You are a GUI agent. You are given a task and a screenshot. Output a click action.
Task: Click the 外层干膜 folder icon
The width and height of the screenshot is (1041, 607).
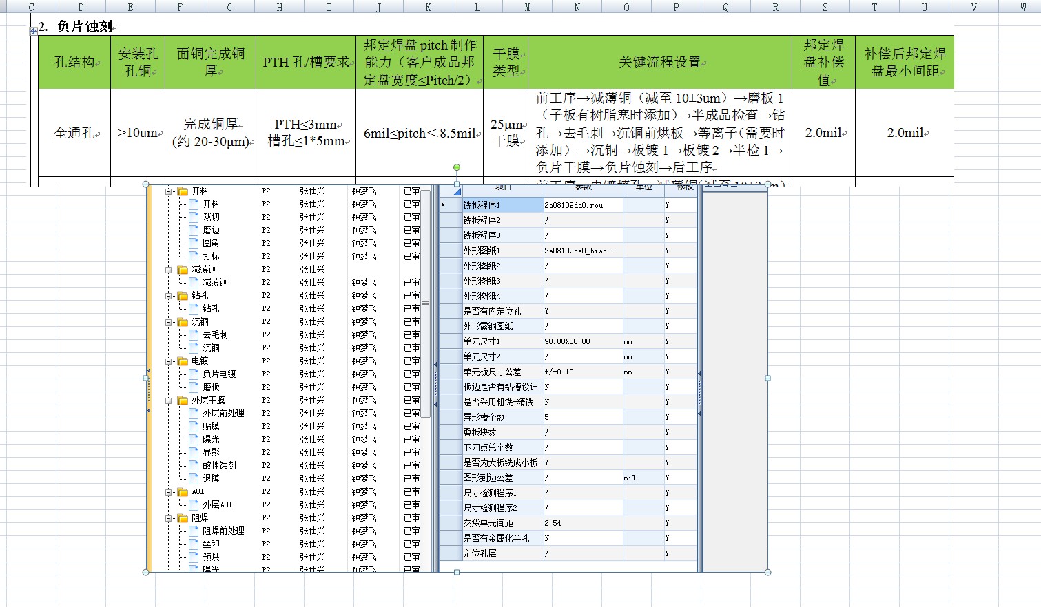point(183,401)
